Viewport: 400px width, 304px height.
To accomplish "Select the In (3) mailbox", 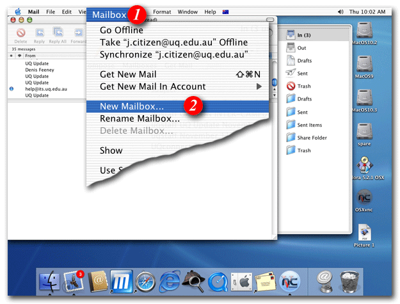I will 305,34.
